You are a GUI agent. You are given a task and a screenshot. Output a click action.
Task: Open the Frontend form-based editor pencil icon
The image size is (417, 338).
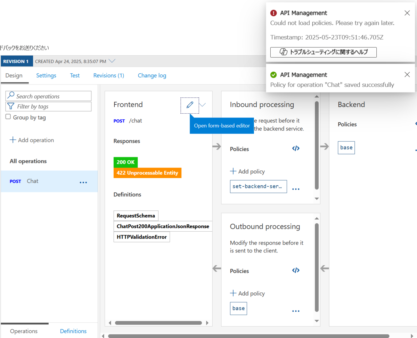(190, 105)
